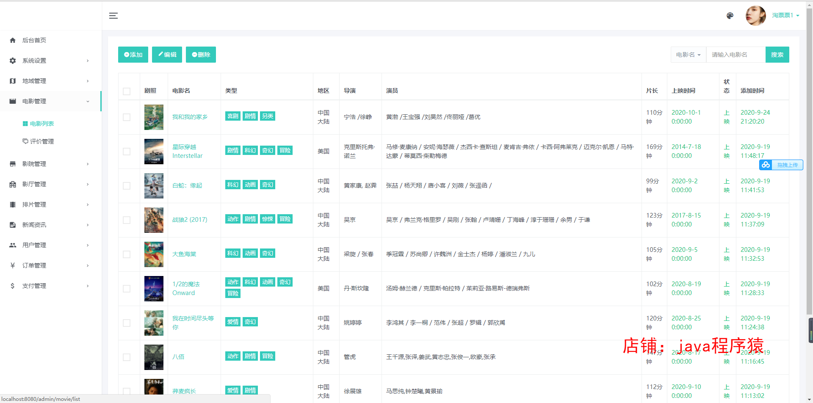Screen dimensions: 813x403
Task: Click the home icon beside 后台首页
Action: tap(13, 40)
